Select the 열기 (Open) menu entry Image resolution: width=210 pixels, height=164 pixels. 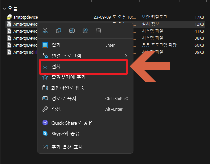coord(85,45)
